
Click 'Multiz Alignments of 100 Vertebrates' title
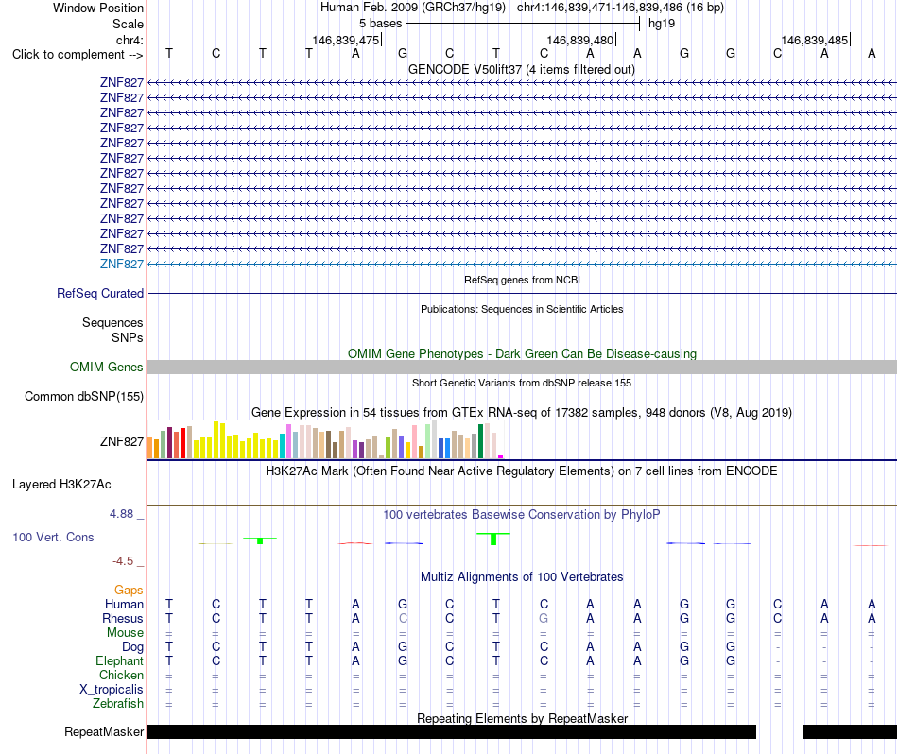coord(521,576)
